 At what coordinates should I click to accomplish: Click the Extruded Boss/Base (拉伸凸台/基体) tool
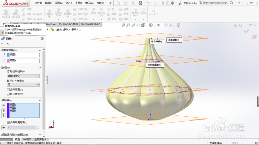(6, 14)
